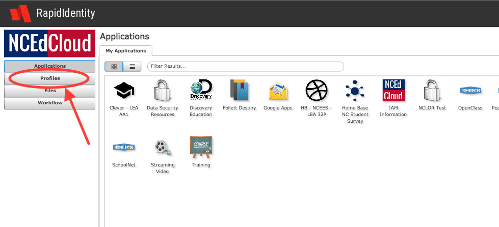The width and height of the screenshot is (499, 227).
Task: Open the Profiles sidebar section
Action: click(49, 78)
